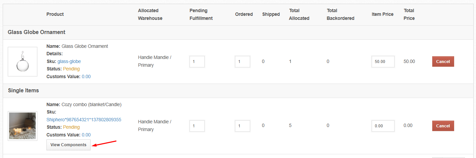This screenshot has height=158, width=476.
Task: Click Pending status of Cozy combo
Action: [x=71, y=127]
